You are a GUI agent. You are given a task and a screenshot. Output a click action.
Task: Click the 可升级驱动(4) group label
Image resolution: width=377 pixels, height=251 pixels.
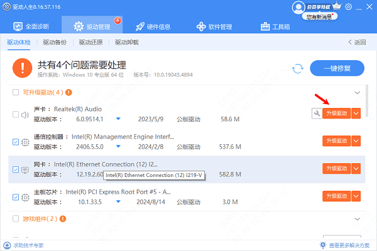[x=43, y=92]
